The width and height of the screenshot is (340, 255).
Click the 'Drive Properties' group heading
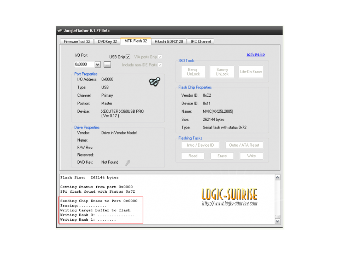(x=87, y=127)
